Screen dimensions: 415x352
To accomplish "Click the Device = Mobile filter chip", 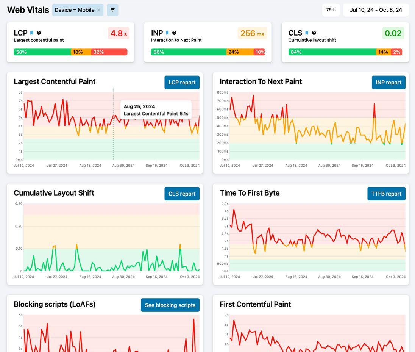I will point(74,10).
